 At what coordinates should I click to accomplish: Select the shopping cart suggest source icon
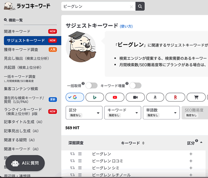click(x=196, y=97)
